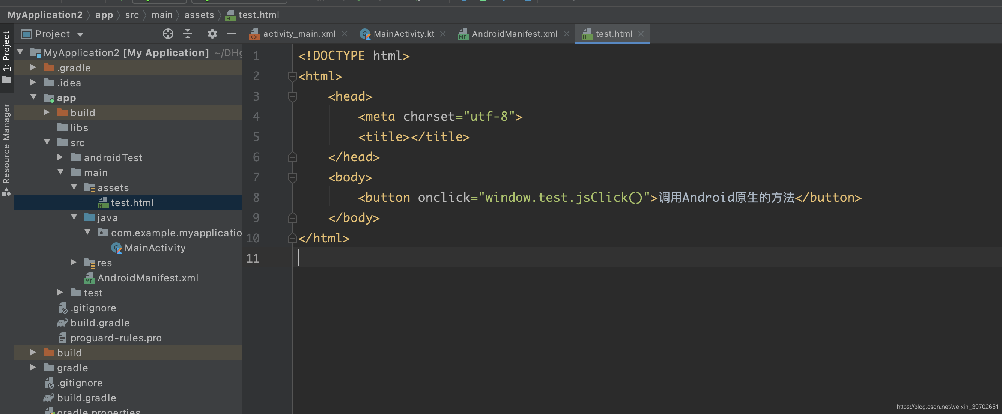Expand the build folder under app
This screenshot has height=414, width=1002.
47,112
